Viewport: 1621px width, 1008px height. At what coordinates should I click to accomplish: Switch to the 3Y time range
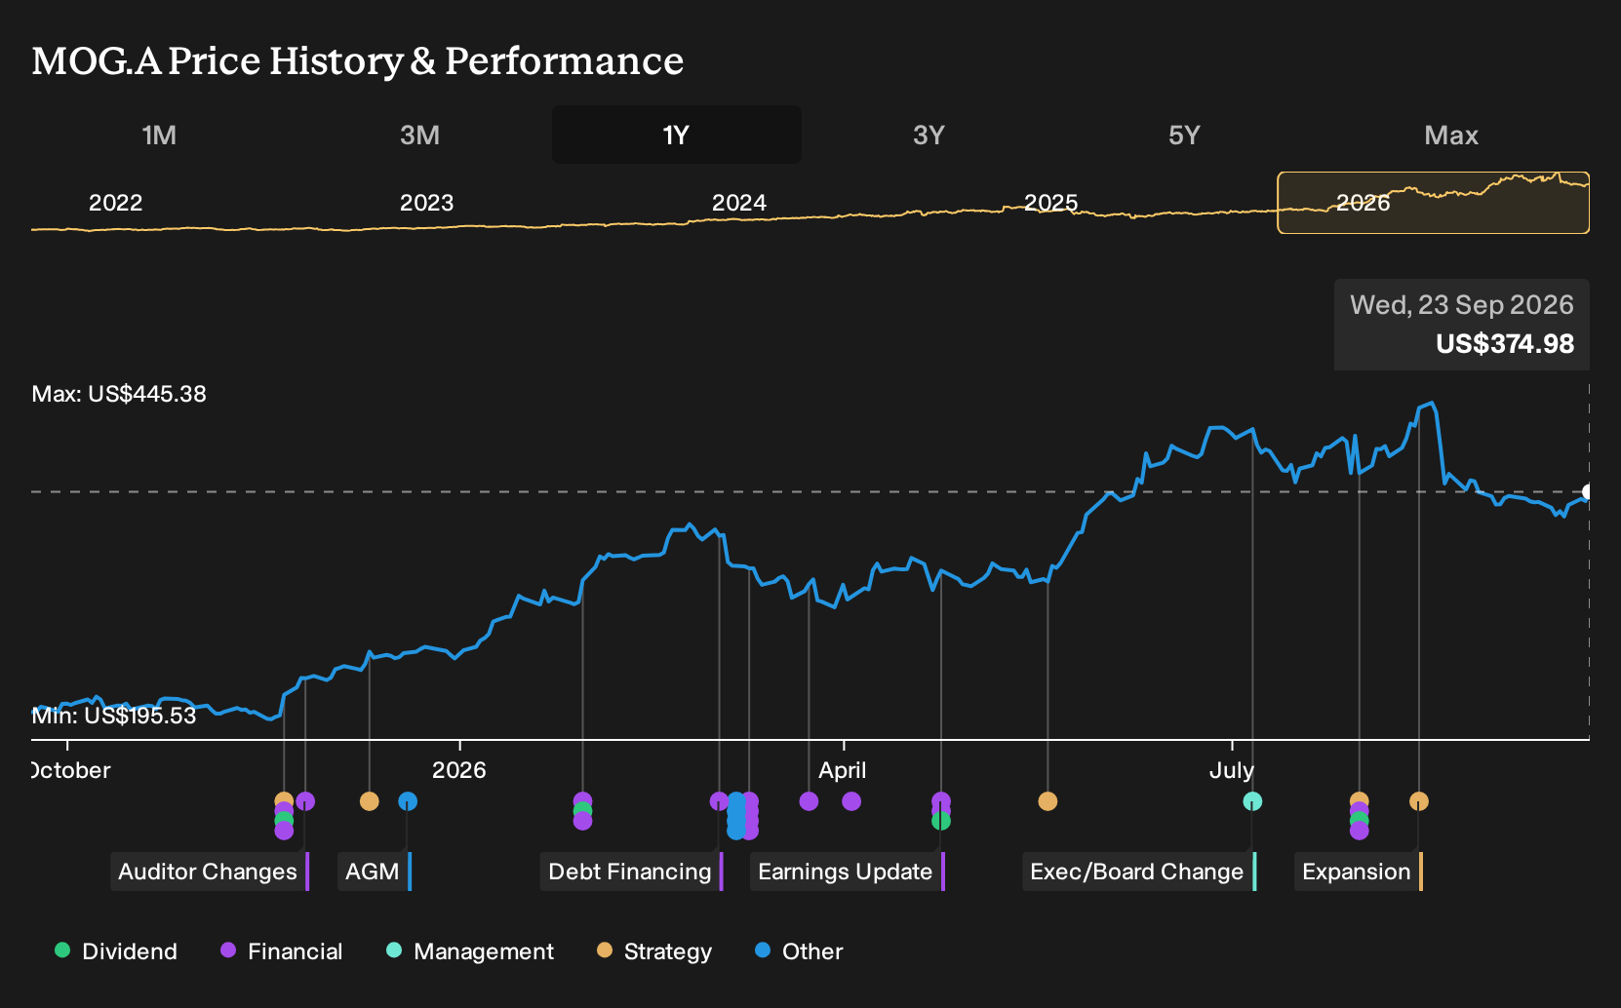click(929, 135)
